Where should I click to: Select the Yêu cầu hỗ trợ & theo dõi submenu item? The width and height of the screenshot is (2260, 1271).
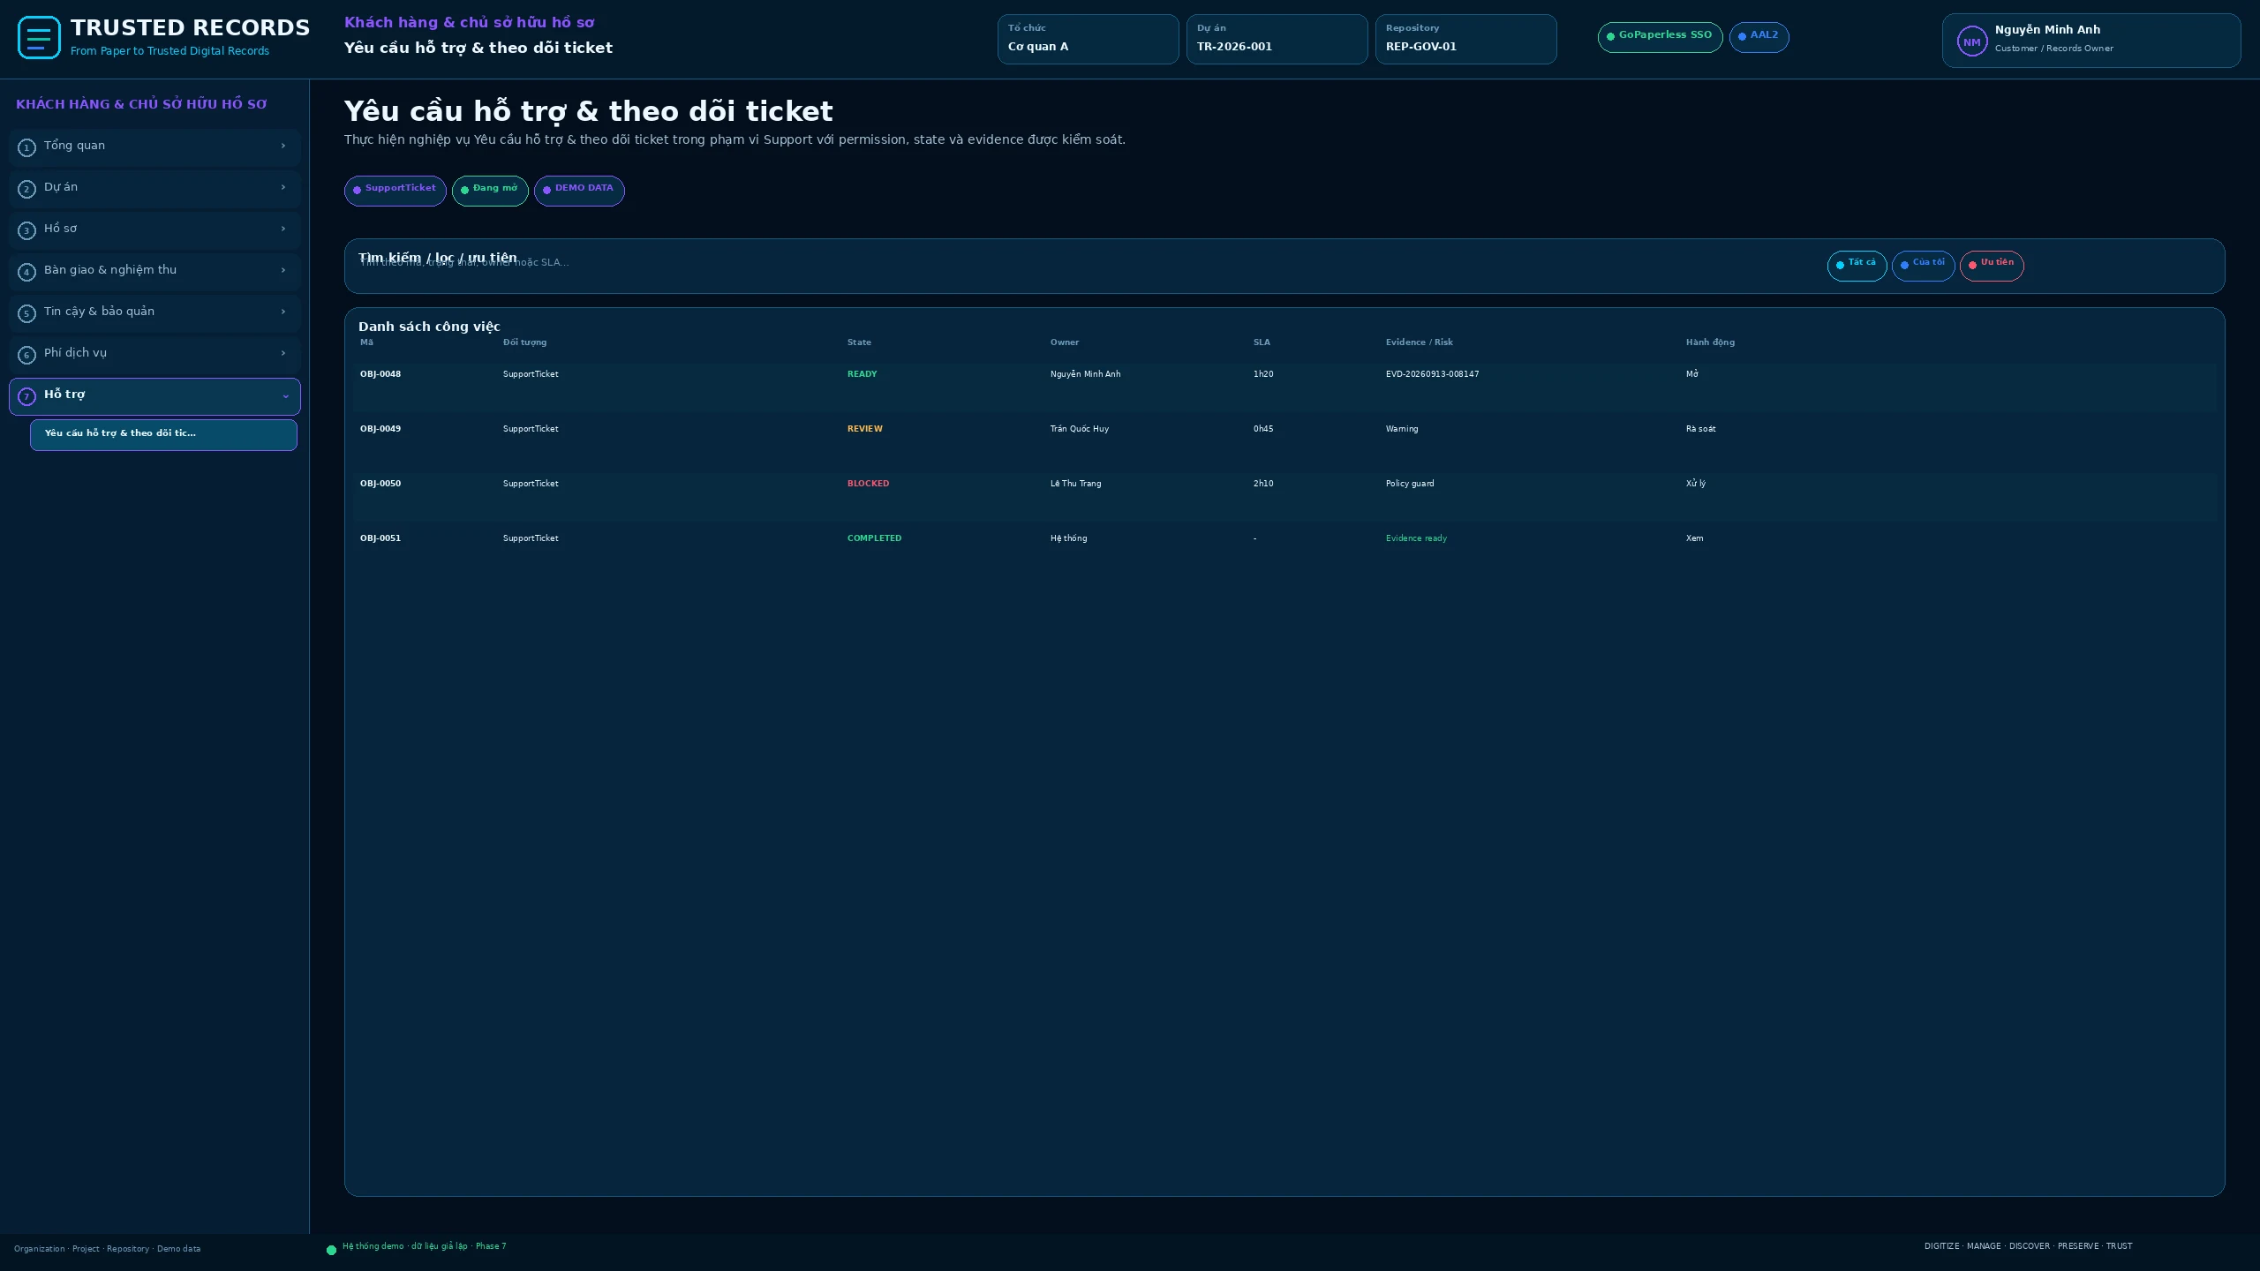[163, 435]
